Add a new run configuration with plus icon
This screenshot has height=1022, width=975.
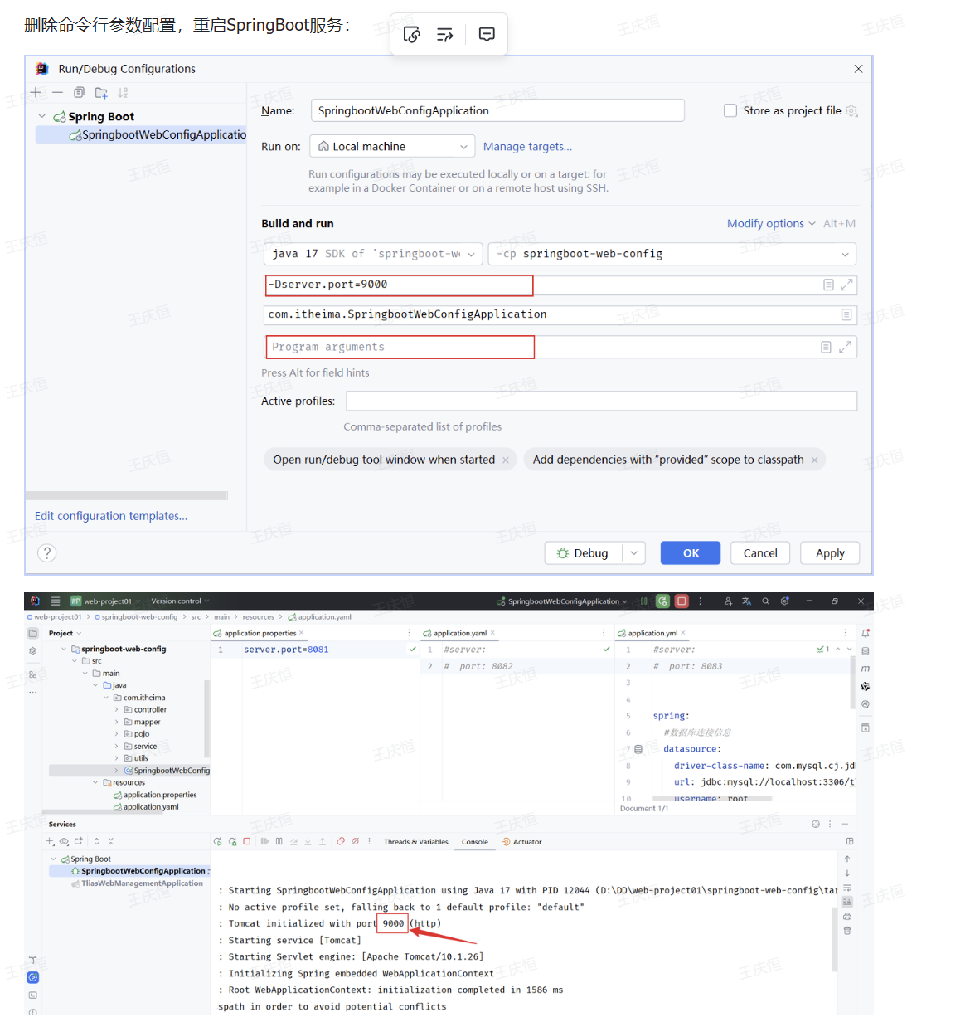(36, 93)
